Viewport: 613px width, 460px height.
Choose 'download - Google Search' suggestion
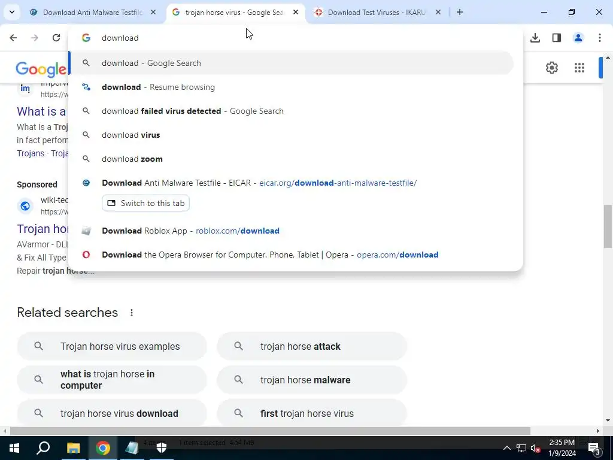coord(292,63)
